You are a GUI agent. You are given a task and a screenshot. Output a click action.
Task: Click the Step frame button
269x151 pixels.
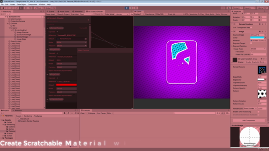(x=136, y=8)
